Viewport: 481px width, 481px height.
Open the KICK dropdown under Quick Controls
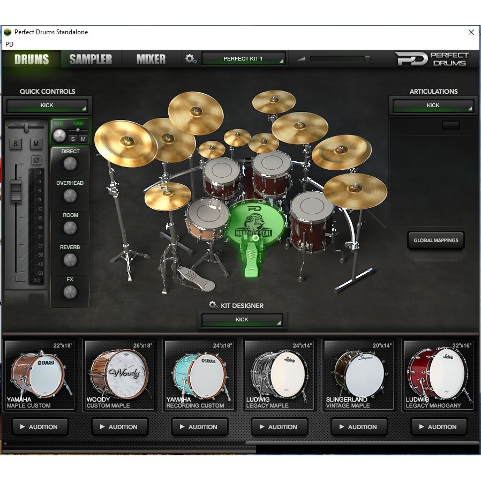pos(48,105)
